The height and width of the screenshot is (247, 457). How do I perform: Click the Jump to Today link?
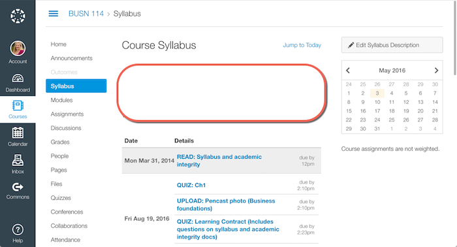coord(302,45)
